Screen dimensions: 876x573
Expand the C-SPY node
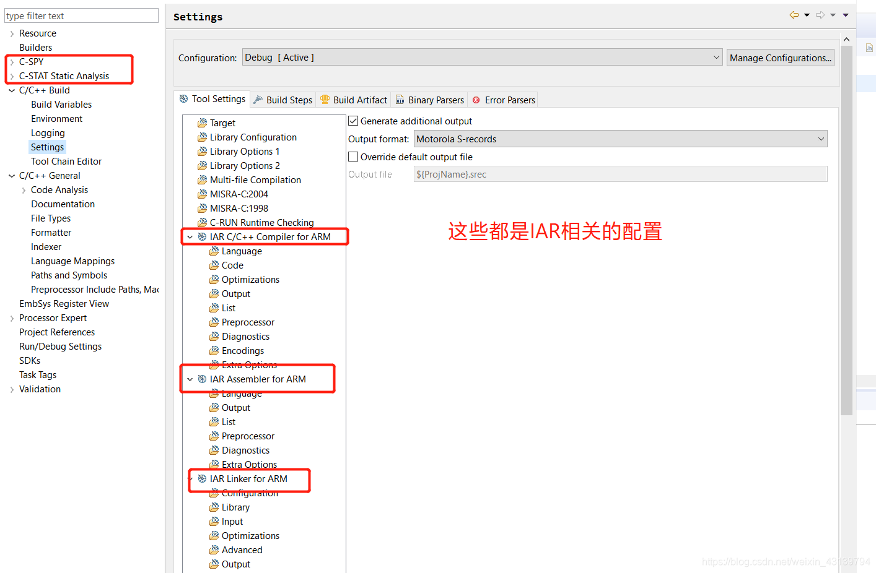12,62
